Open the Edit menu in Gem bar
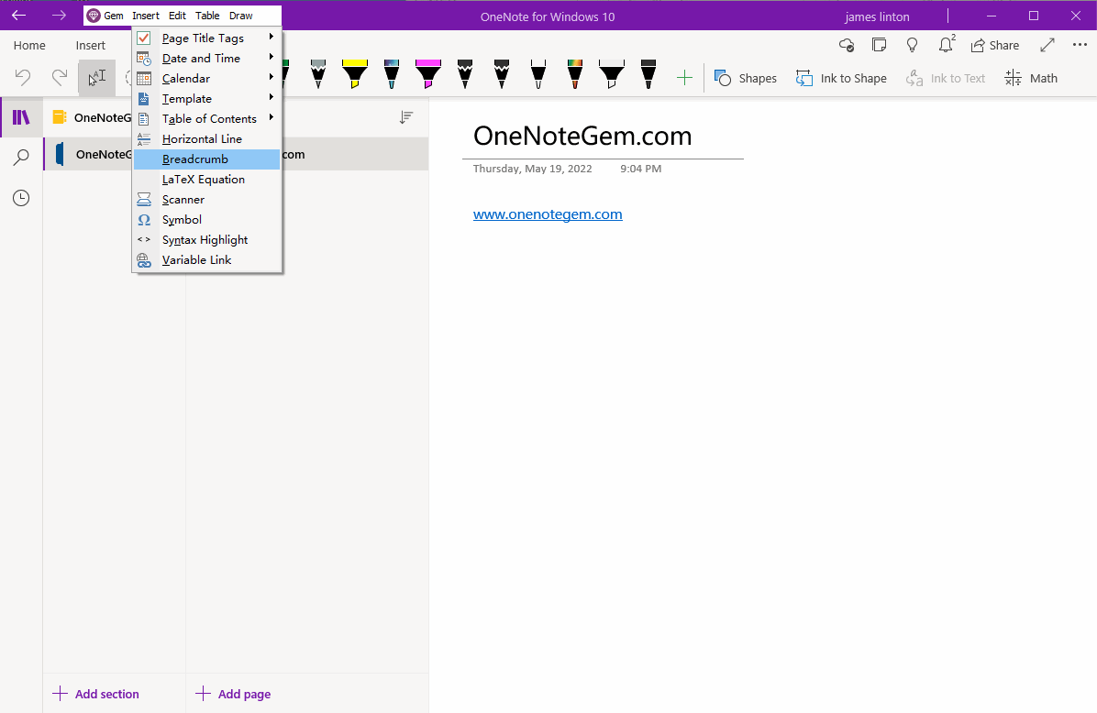 177,16
